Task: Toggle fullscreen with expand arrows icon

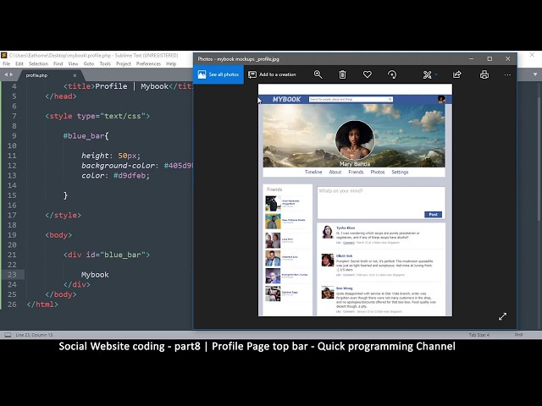Action: pos(502,316)
